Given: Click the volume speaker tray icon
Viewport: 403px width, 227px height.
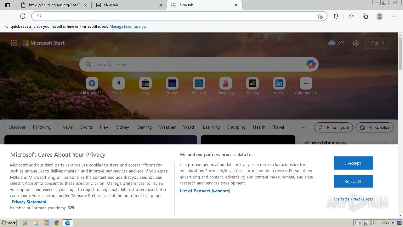Looking at the screenshot, I should click(x=358, y=223).
